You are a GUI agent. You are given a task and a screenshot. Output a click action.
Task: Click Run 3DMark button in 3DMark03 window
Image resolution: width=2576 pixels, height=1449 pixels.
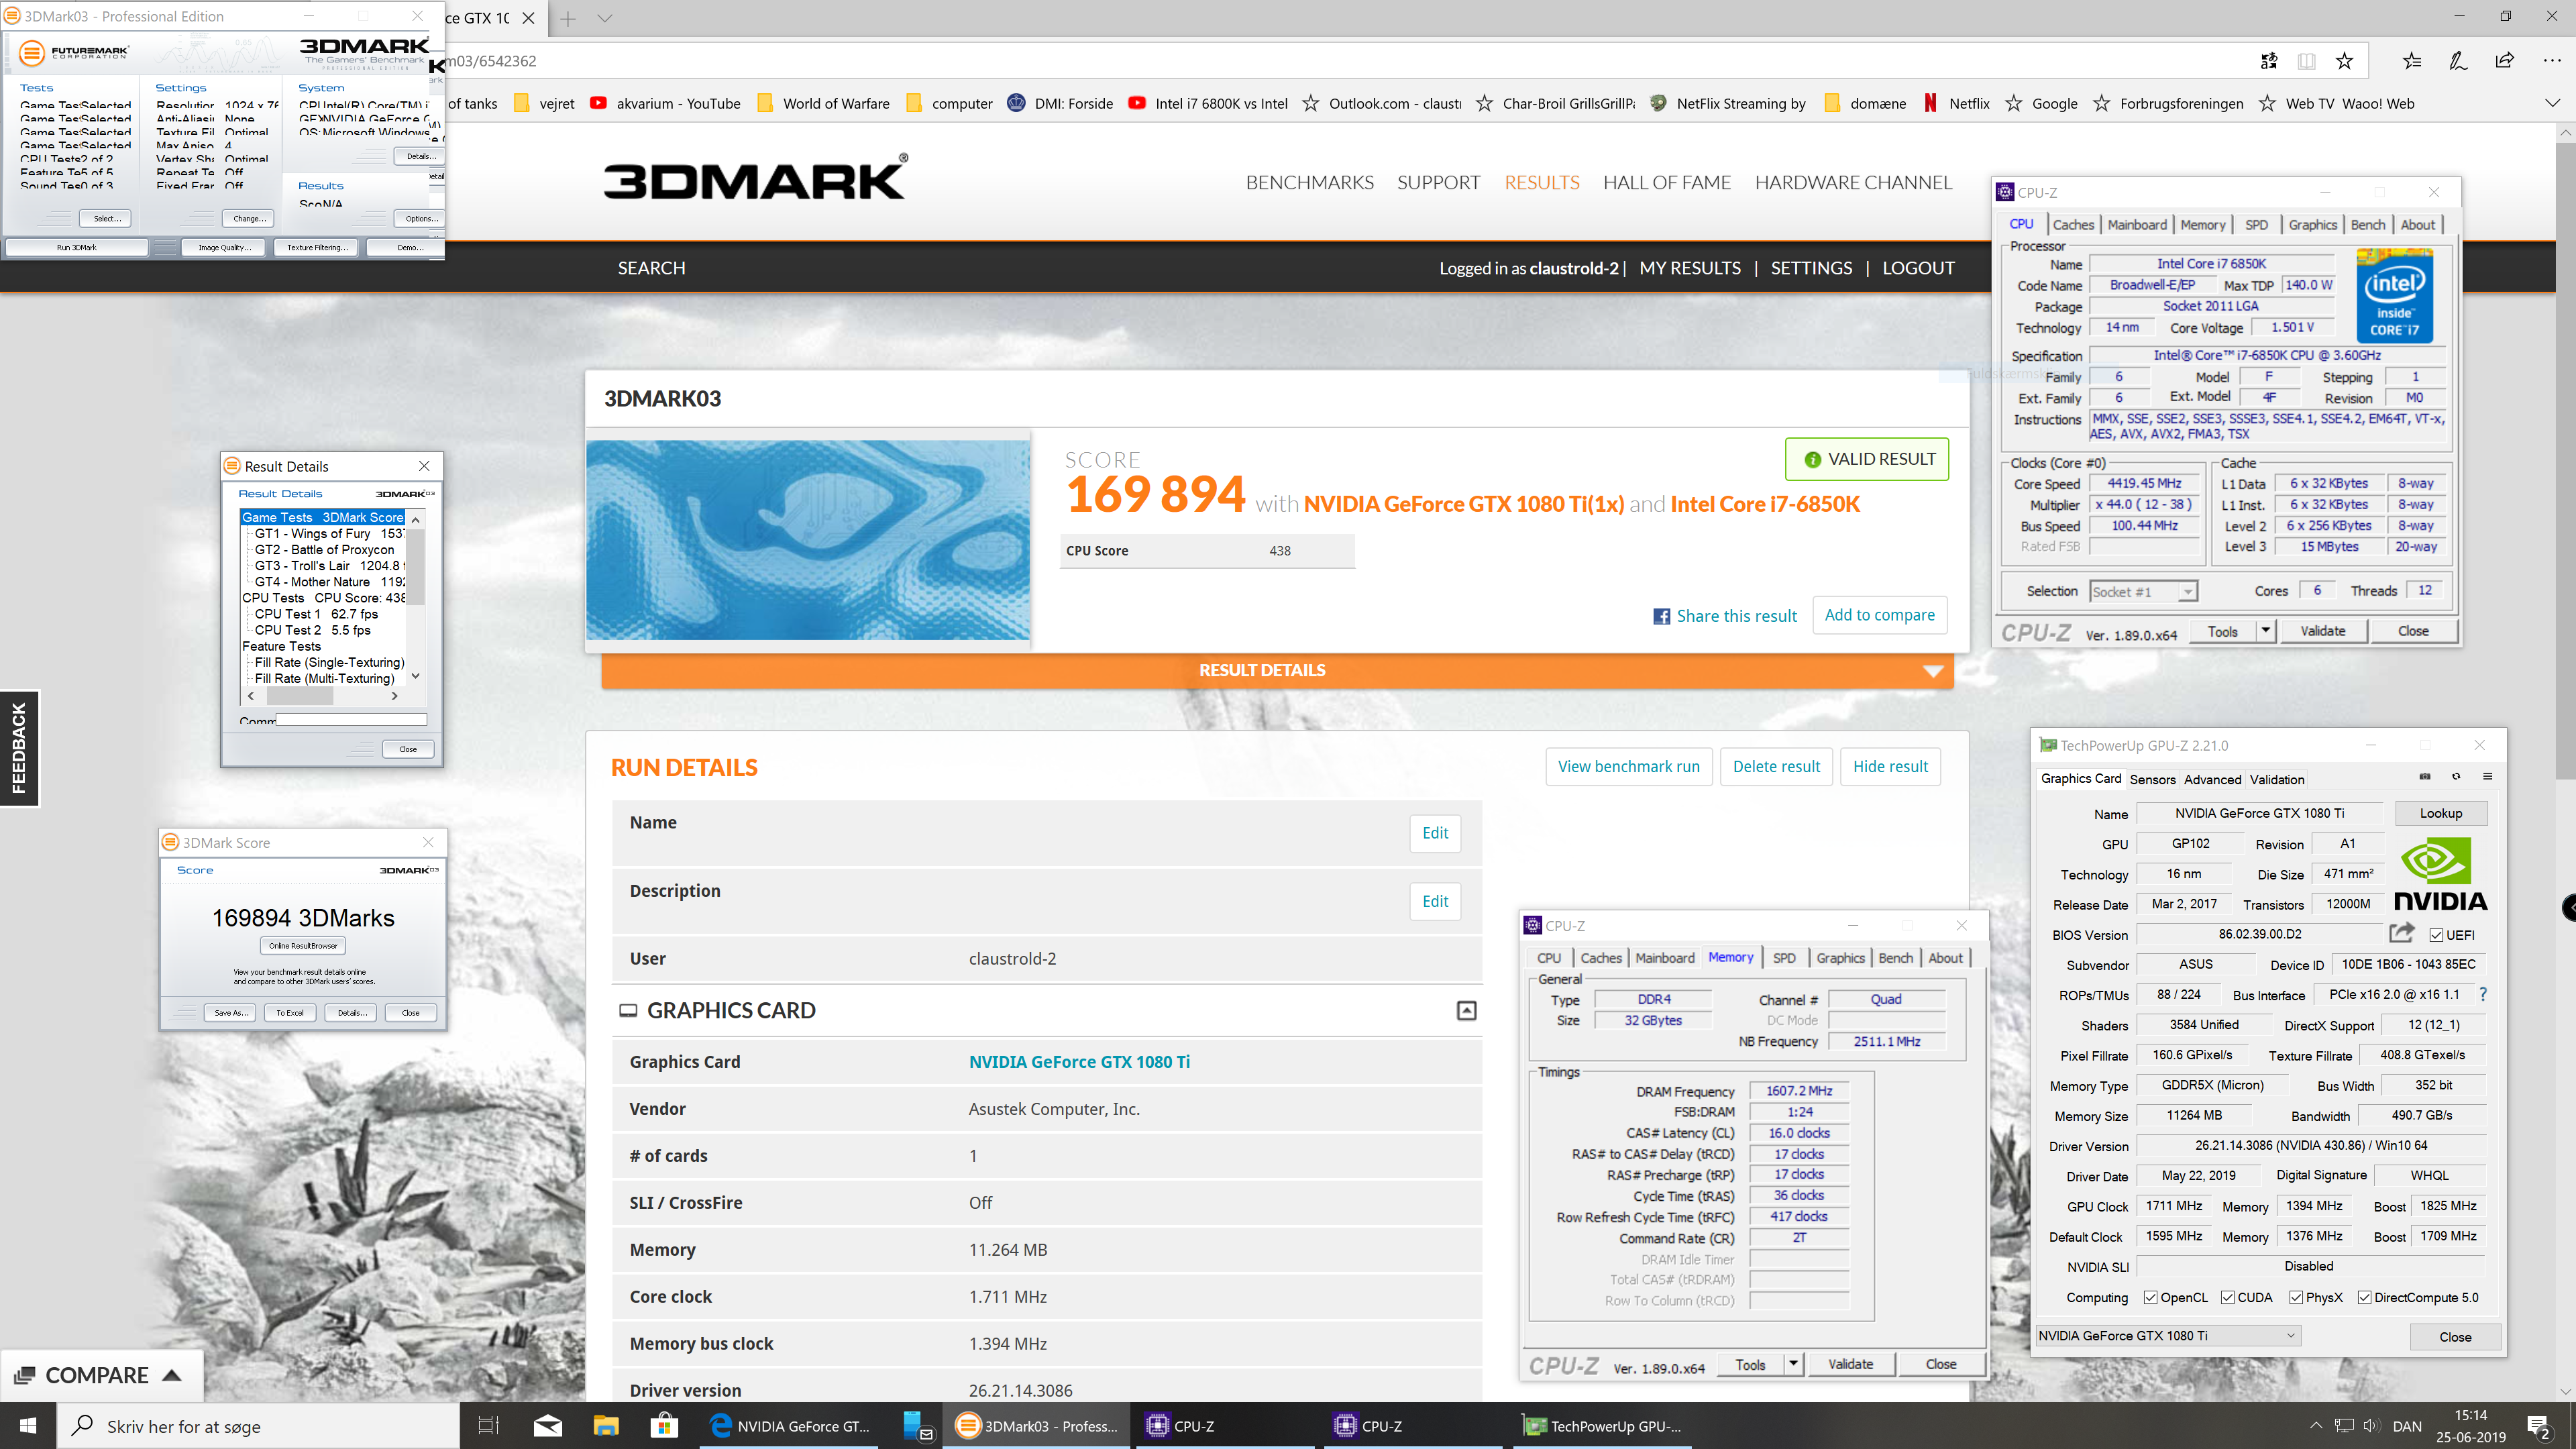[x=77, y=247]
